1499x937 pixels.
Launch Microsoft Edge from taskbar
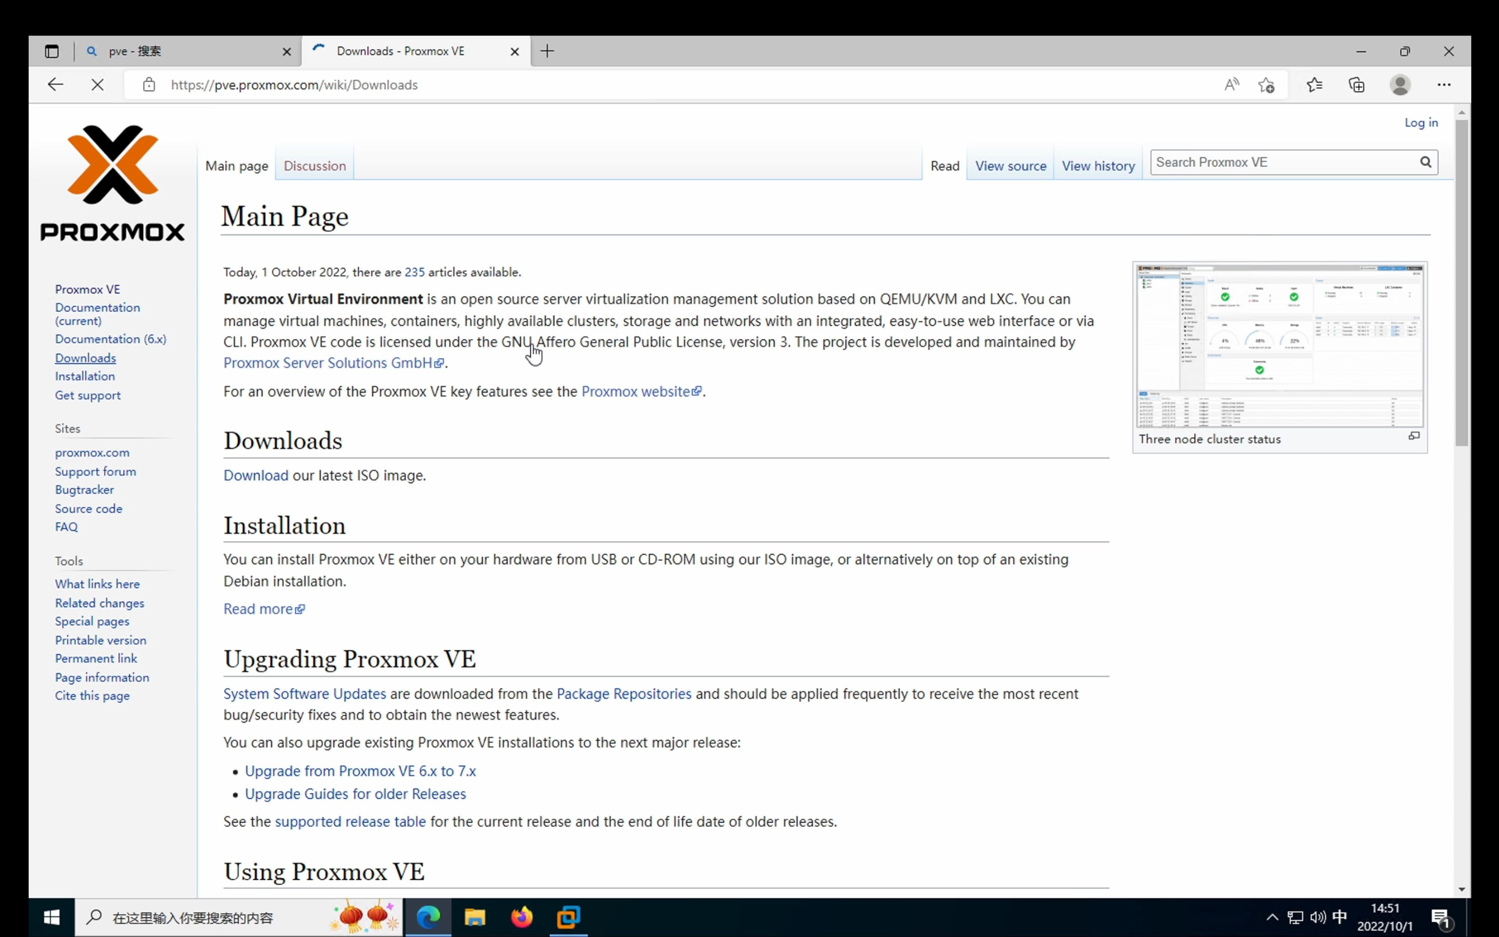pos(428,917)
